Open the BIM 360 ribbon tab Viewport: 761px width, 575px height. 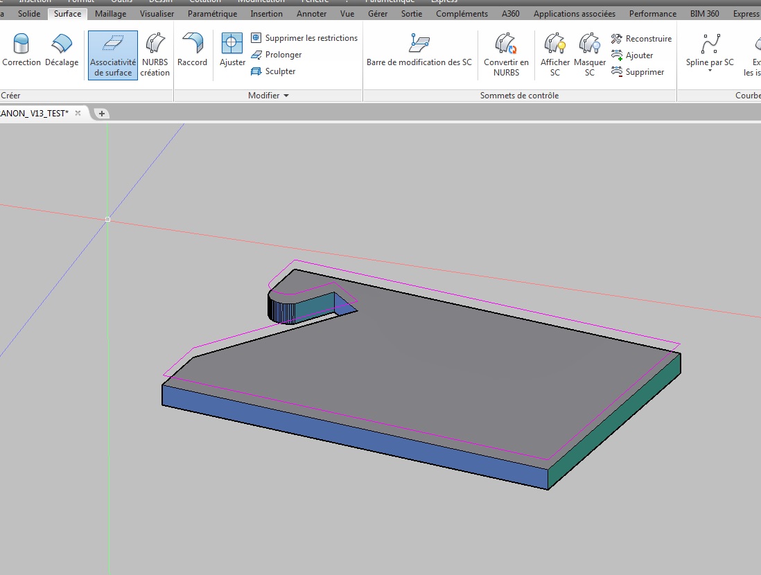click(705, 14)
